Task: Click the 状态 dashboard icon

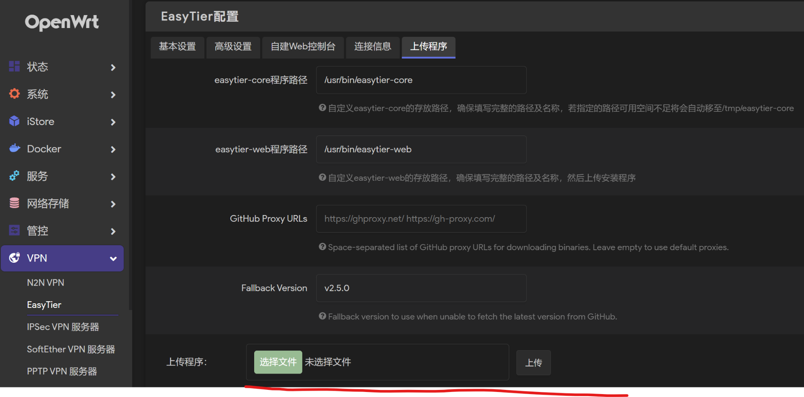Action: tap(14, 67)
